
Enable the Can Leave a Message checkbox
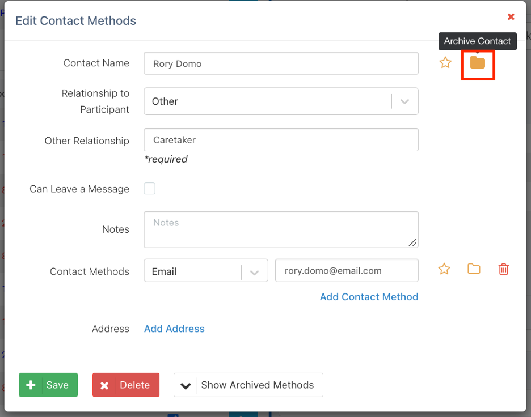[x=150, y=189]
